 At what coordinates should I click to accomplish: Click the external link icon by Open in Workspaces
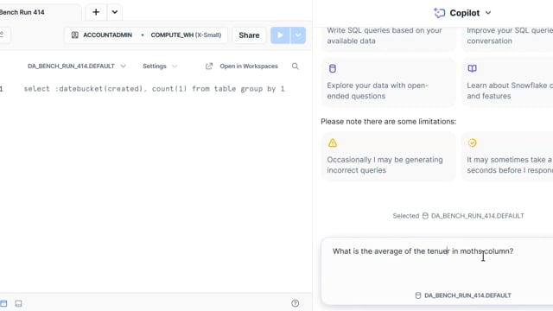point(209,66)
